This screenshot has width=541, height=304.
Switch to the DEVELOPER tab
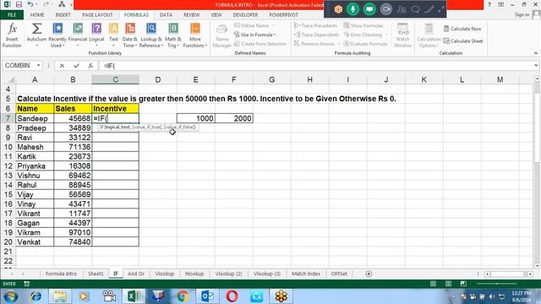(x=245, y=15)
